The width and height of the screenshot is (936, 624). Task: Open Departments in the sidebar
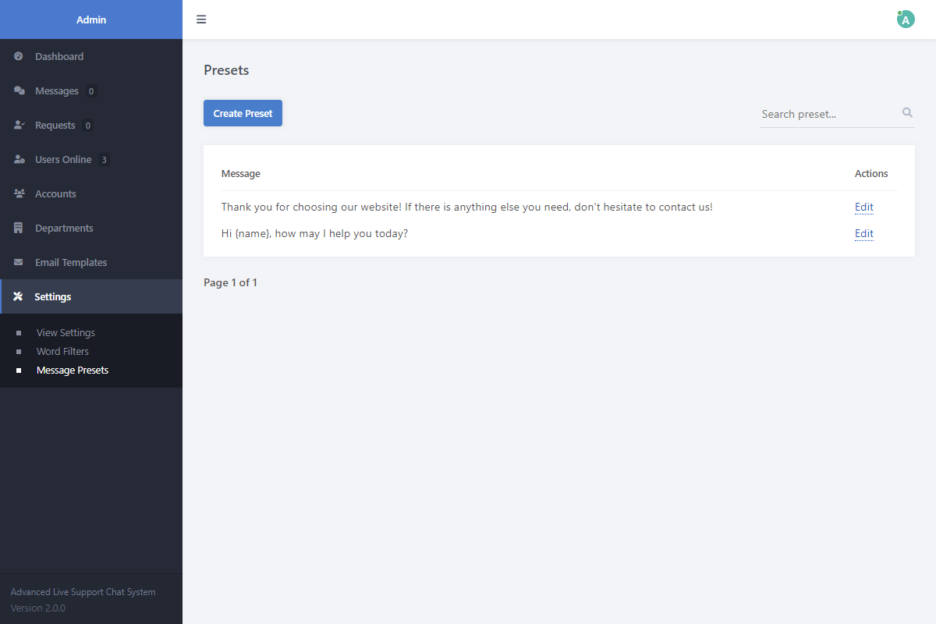point(91,228)
